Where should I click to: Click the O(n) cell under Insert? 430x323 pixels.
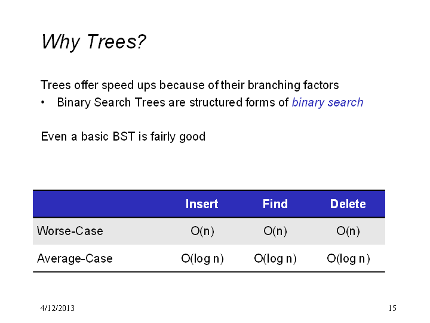click(202, 231)
